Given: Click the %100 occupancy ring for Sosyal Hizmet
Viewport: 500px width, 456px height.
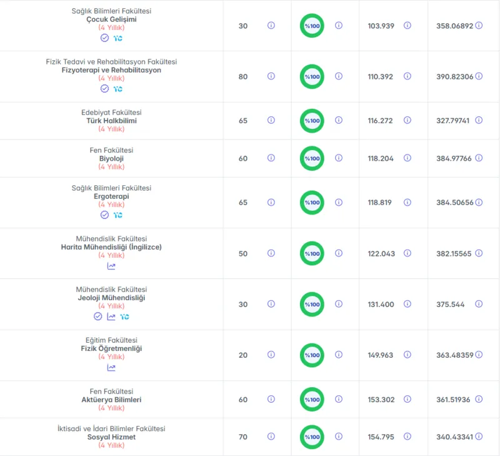Looking at the screenshot, I should pyautogui.click(x=312, y=437).
